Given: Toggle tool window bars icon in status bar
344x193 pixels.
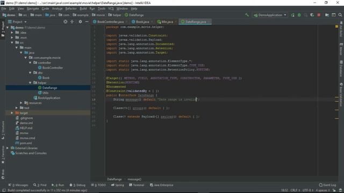Looking at the screenshot, I should (x=4, y=190).
